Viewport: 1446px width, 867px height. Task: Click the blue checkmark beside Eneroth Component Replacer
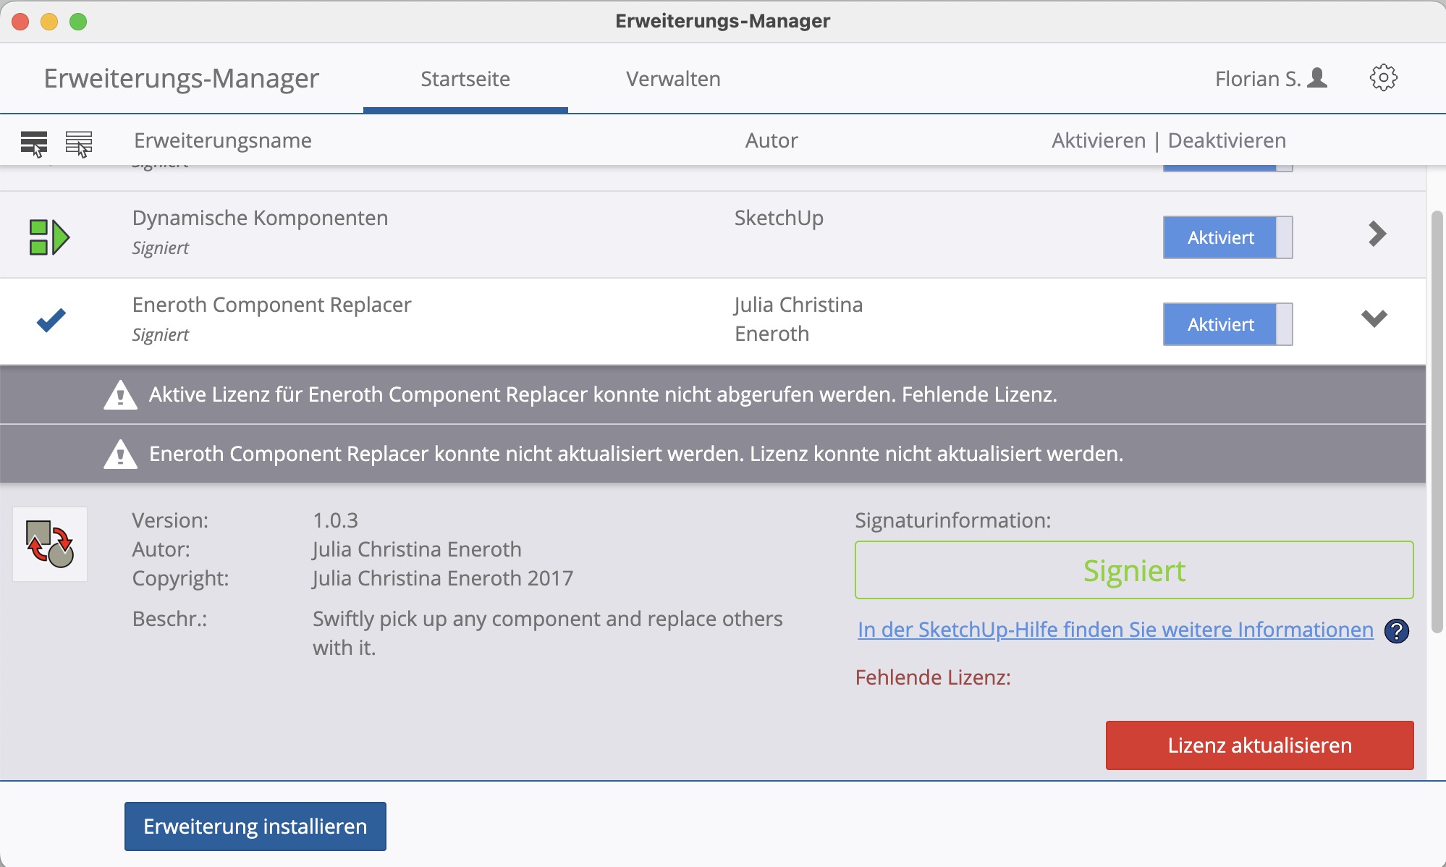pyautogui.click(x=51, y=319)
